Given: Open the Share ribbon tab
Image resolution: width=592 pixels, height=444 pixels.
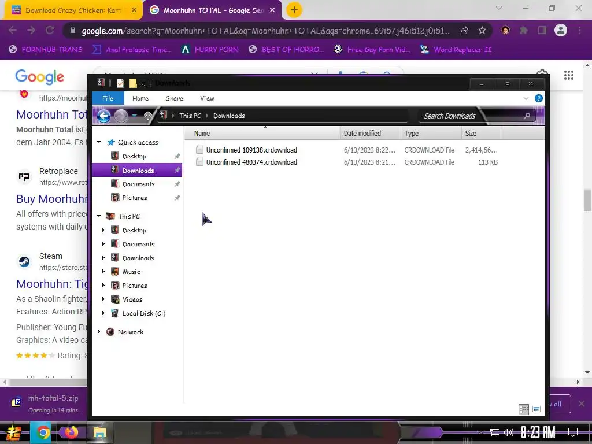Looking at the screenshot, I should pos(175,98).
